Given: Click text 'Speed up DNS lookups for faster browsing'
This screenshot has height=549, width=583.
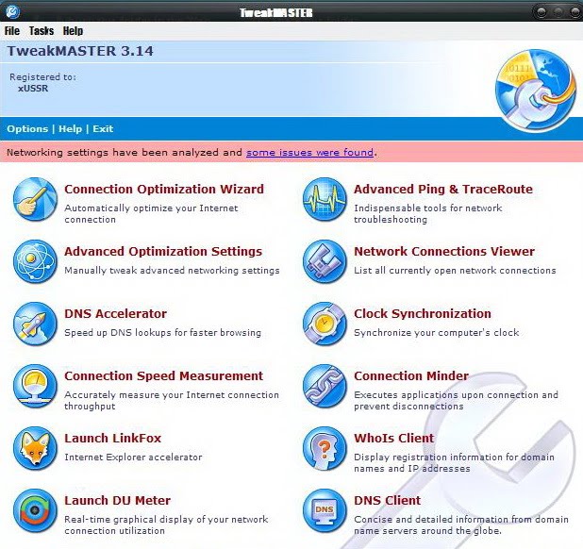Looking at the screenshot, I should point(163,333).
